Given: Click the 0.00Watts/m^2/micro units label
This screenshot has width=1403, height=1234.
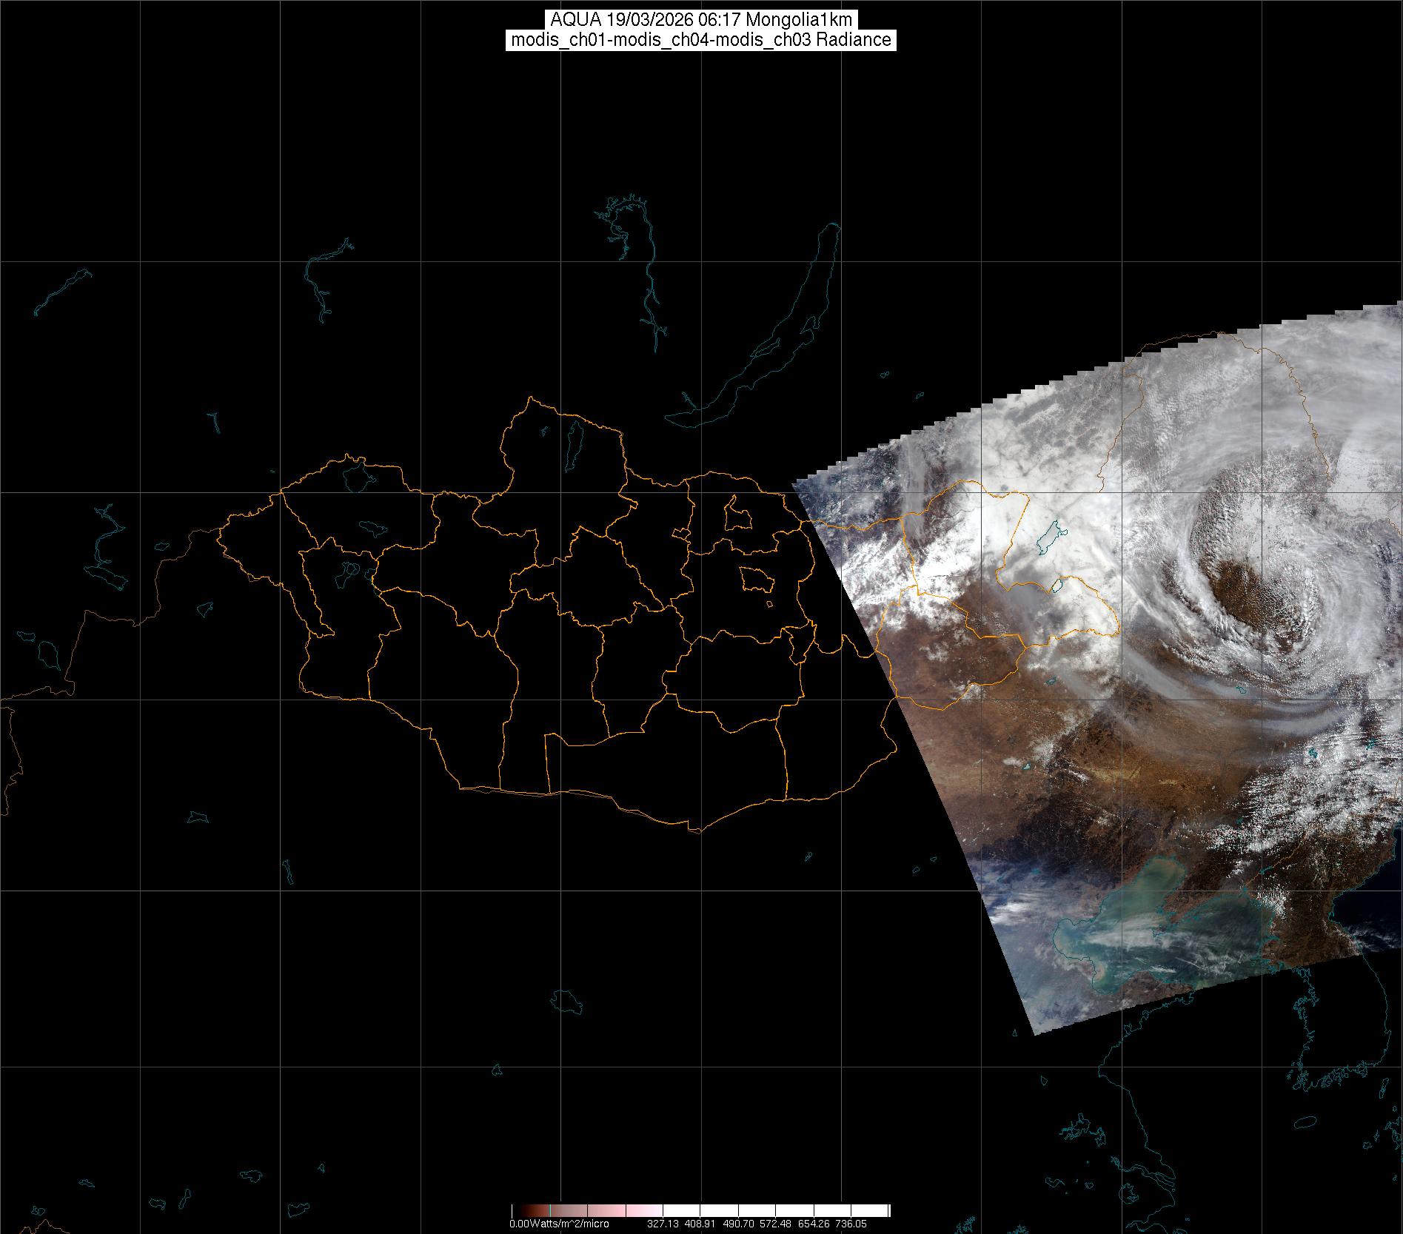Looking at the screenshot, I should (559, 1224).
